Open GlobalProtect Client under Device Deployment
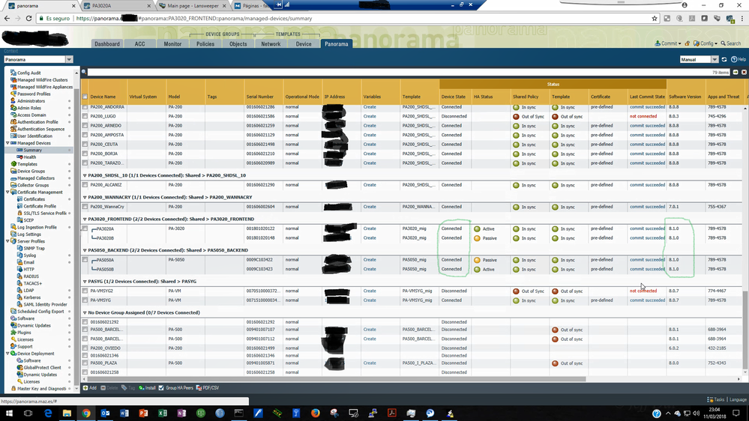 (42, 368)
